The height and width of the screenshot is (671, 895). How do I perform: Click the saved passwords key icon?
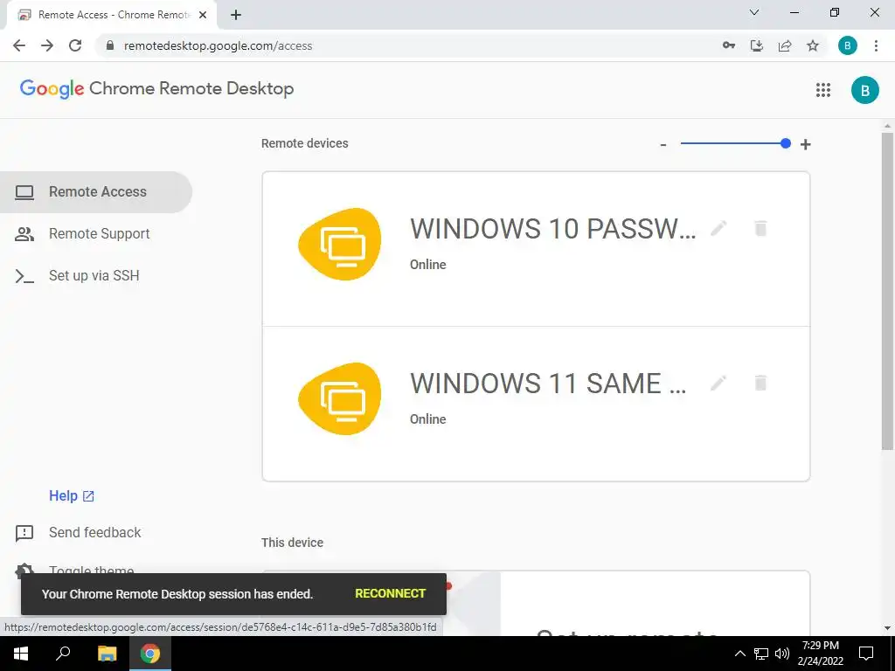coord(729,45)
